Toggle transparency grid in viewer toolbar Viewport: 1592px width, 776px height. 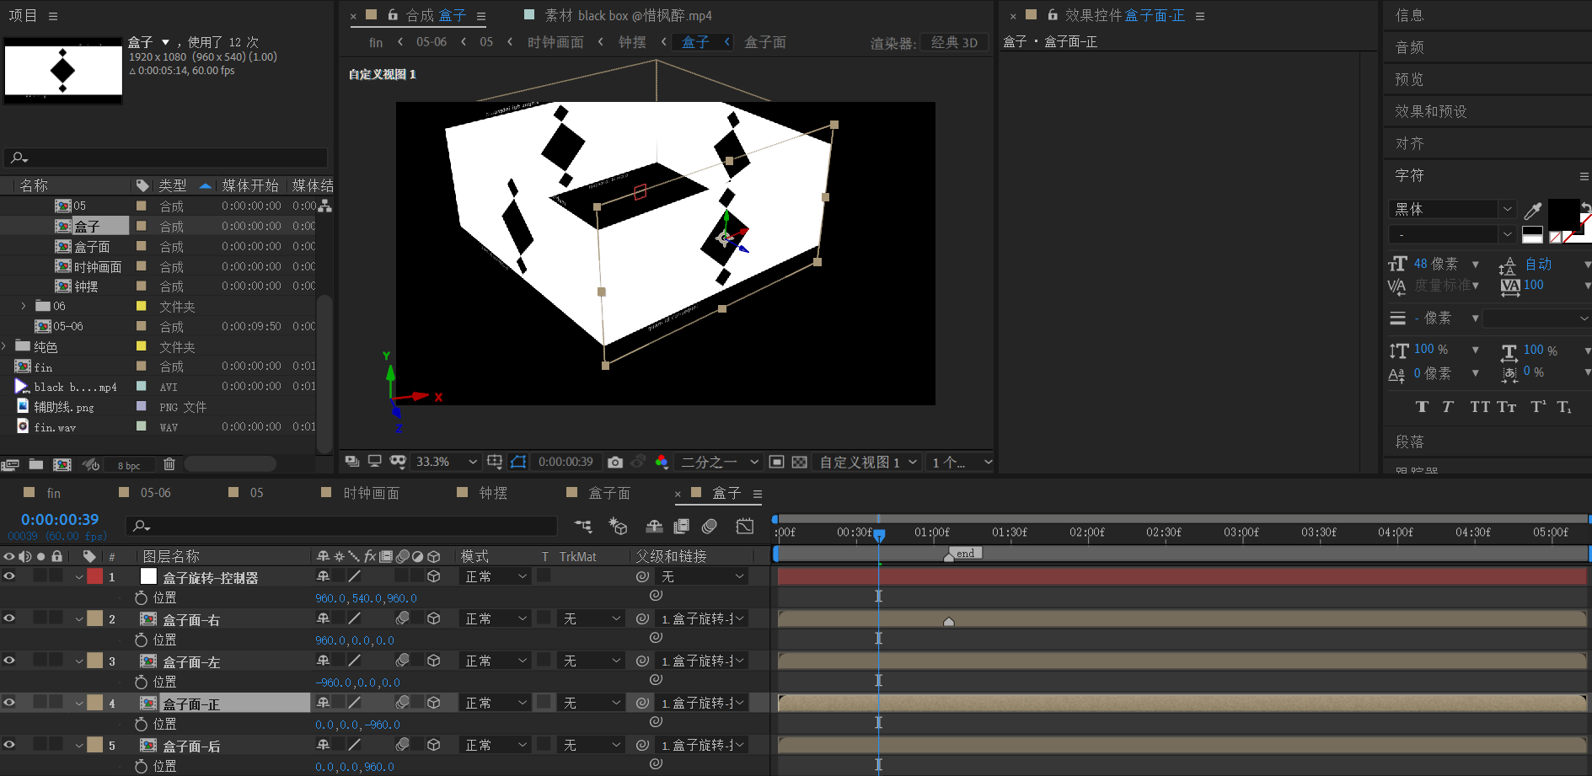click(800, 462)
